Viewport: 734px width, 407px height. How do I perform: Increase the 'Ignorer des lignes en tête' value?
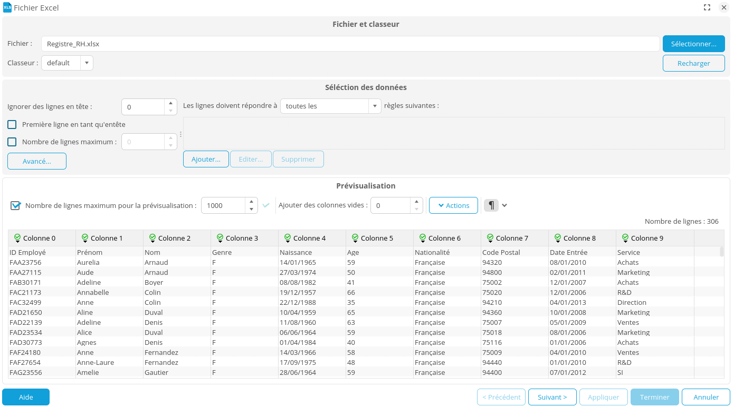click(170, 103)
